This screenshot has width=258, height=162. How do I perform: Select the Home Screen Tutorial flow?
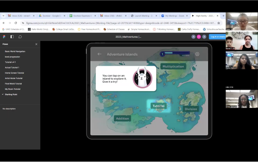point(15,73)
